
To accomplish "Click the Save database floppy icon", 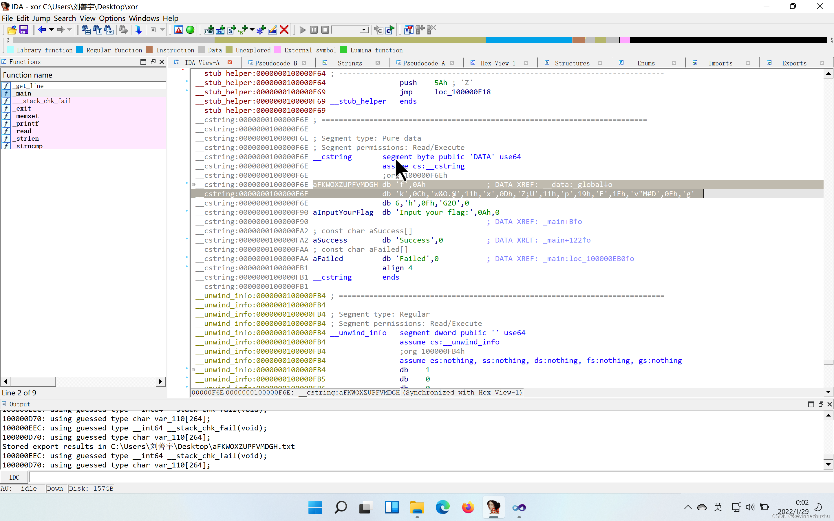I will 23,30.
